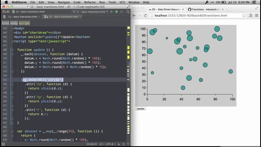261x147 pixels.
Task: Select the 'Transitions - mbostock/d3' browser tab
Action: [206, 9]
